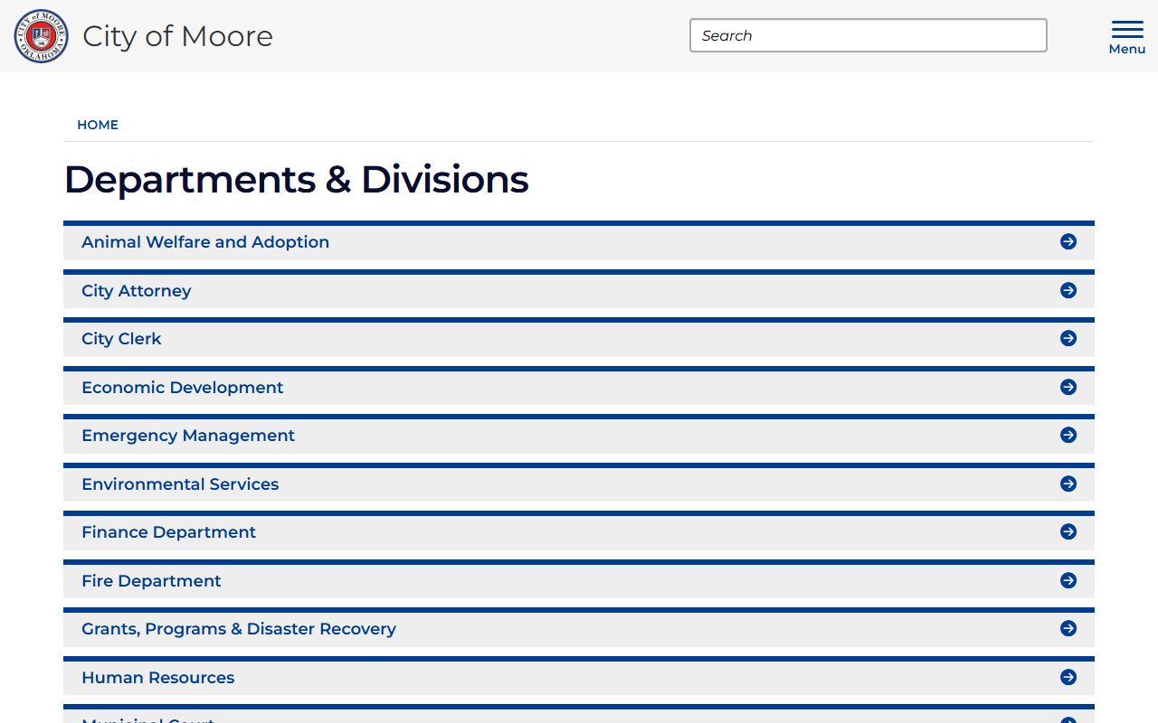Open the City of Moore title link
Viewport: 1158px width, 723px height.
point(177,36)
